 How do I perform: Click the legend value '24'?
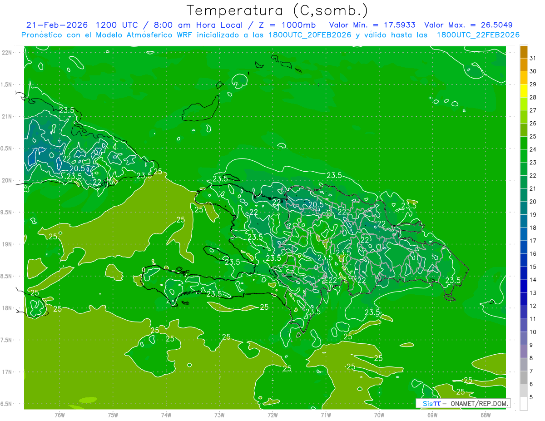click(x=533, y=149)
